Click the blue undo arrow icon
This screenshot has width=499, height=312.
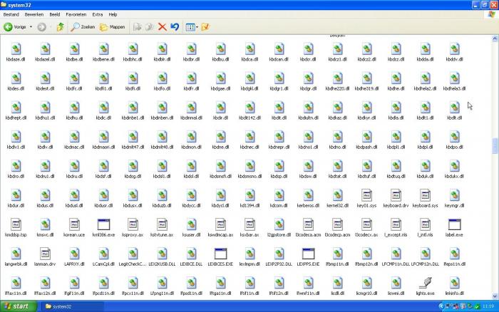click(x=175, y=27)
